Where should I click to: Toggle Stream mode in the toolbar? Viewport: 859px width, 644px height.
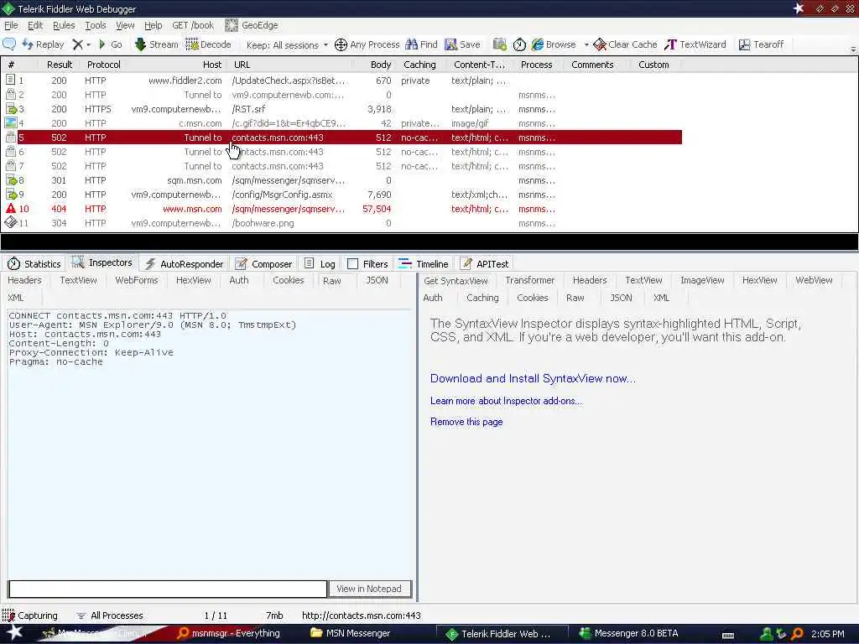pyautogui.click(x=156, y=44)
